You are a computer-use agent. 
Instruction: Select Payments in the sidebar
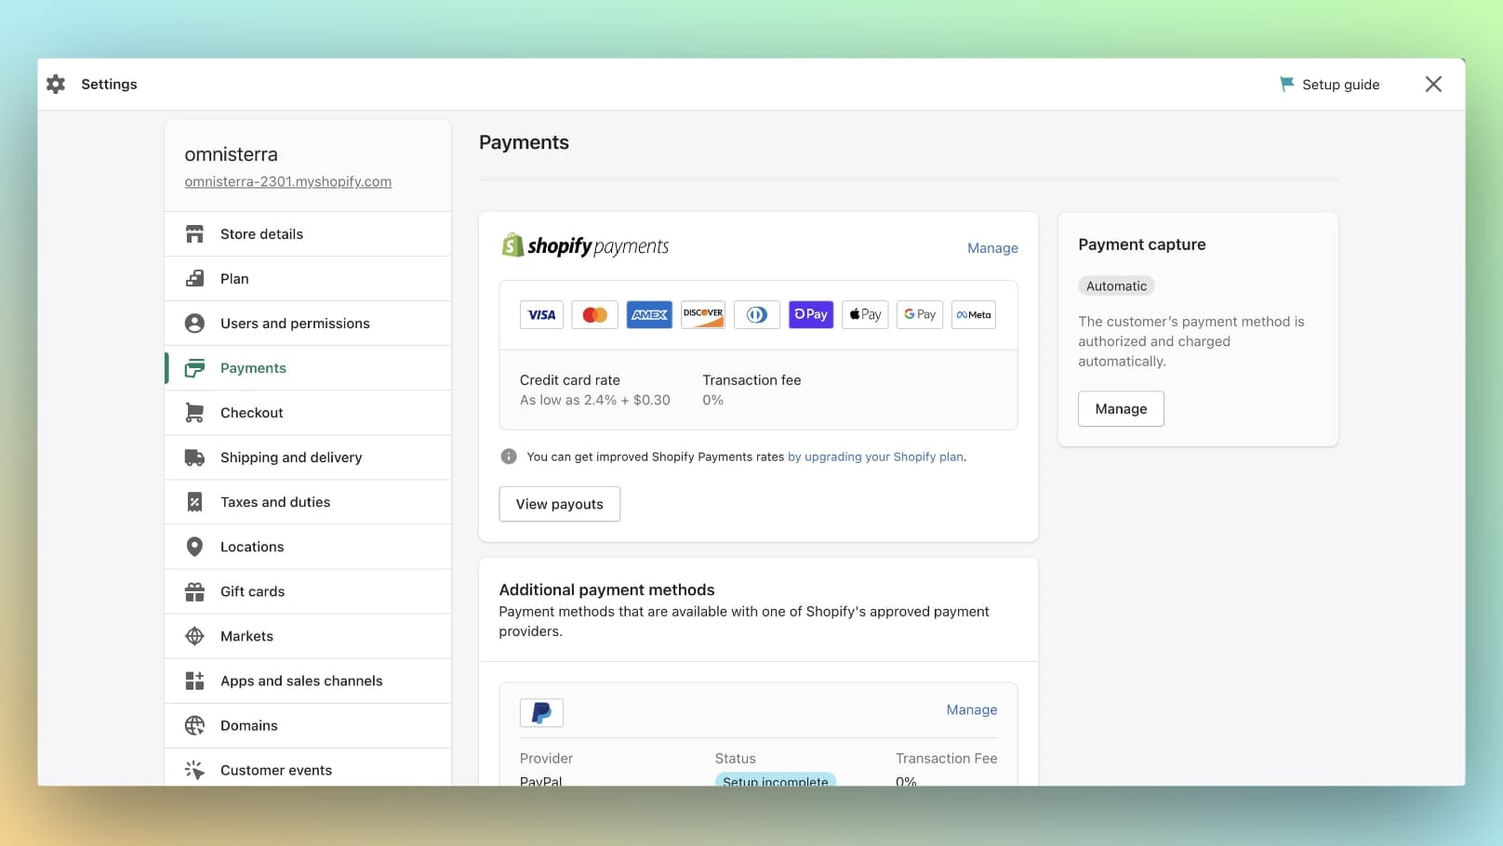(x=308, y=368)
